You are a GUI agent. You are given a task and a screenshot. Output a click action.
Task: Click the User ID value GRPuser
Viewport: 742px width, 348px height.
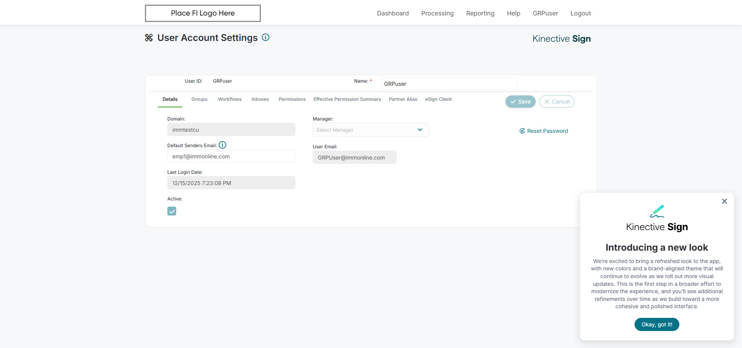click(x=223, y=81)
